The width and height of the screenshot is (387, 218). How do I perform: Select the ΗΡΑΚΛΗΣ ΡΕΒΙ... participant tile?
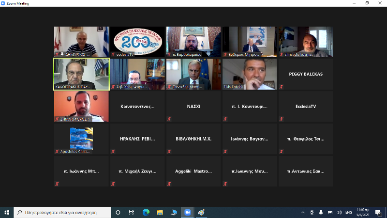click(137, 139)
